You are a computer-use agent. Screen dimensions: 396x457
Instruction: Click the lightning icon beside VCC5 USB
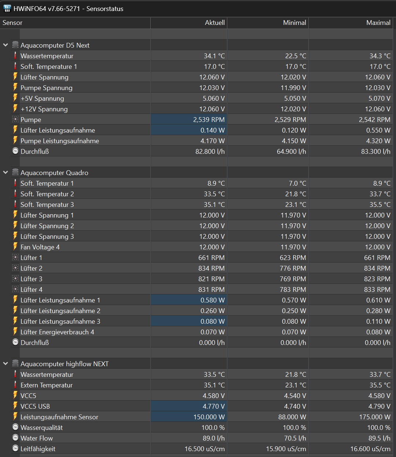pos(15,406)
